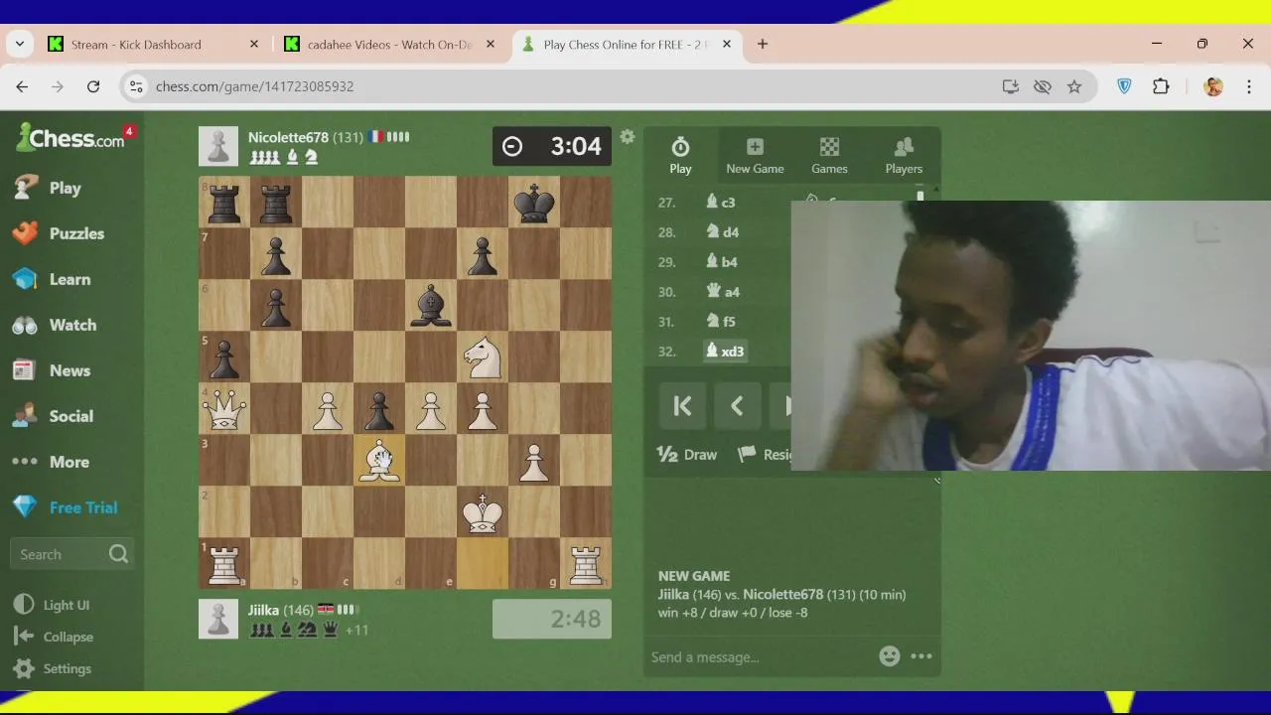
Task: Open board settings gear icon
Action: (x=627, y=137)
